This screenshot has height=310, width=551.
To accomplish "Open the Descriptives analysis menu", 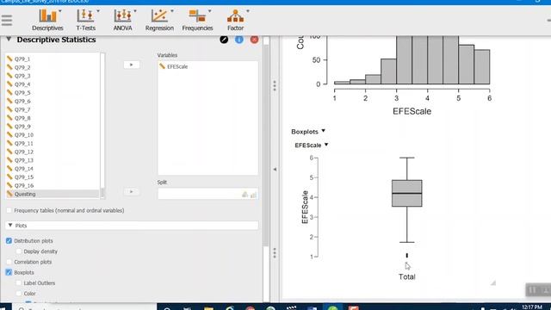I will point(48,20).
